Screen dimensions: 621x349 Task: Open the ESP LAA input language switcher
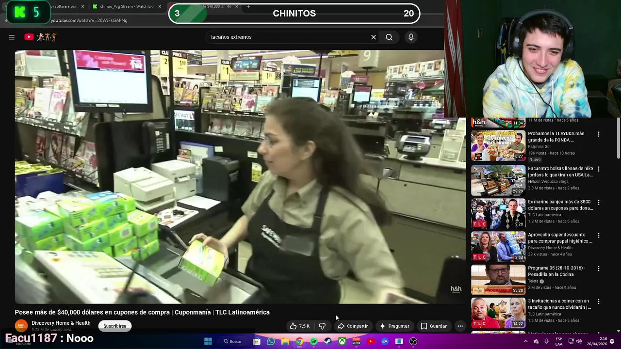click(559, 341)
